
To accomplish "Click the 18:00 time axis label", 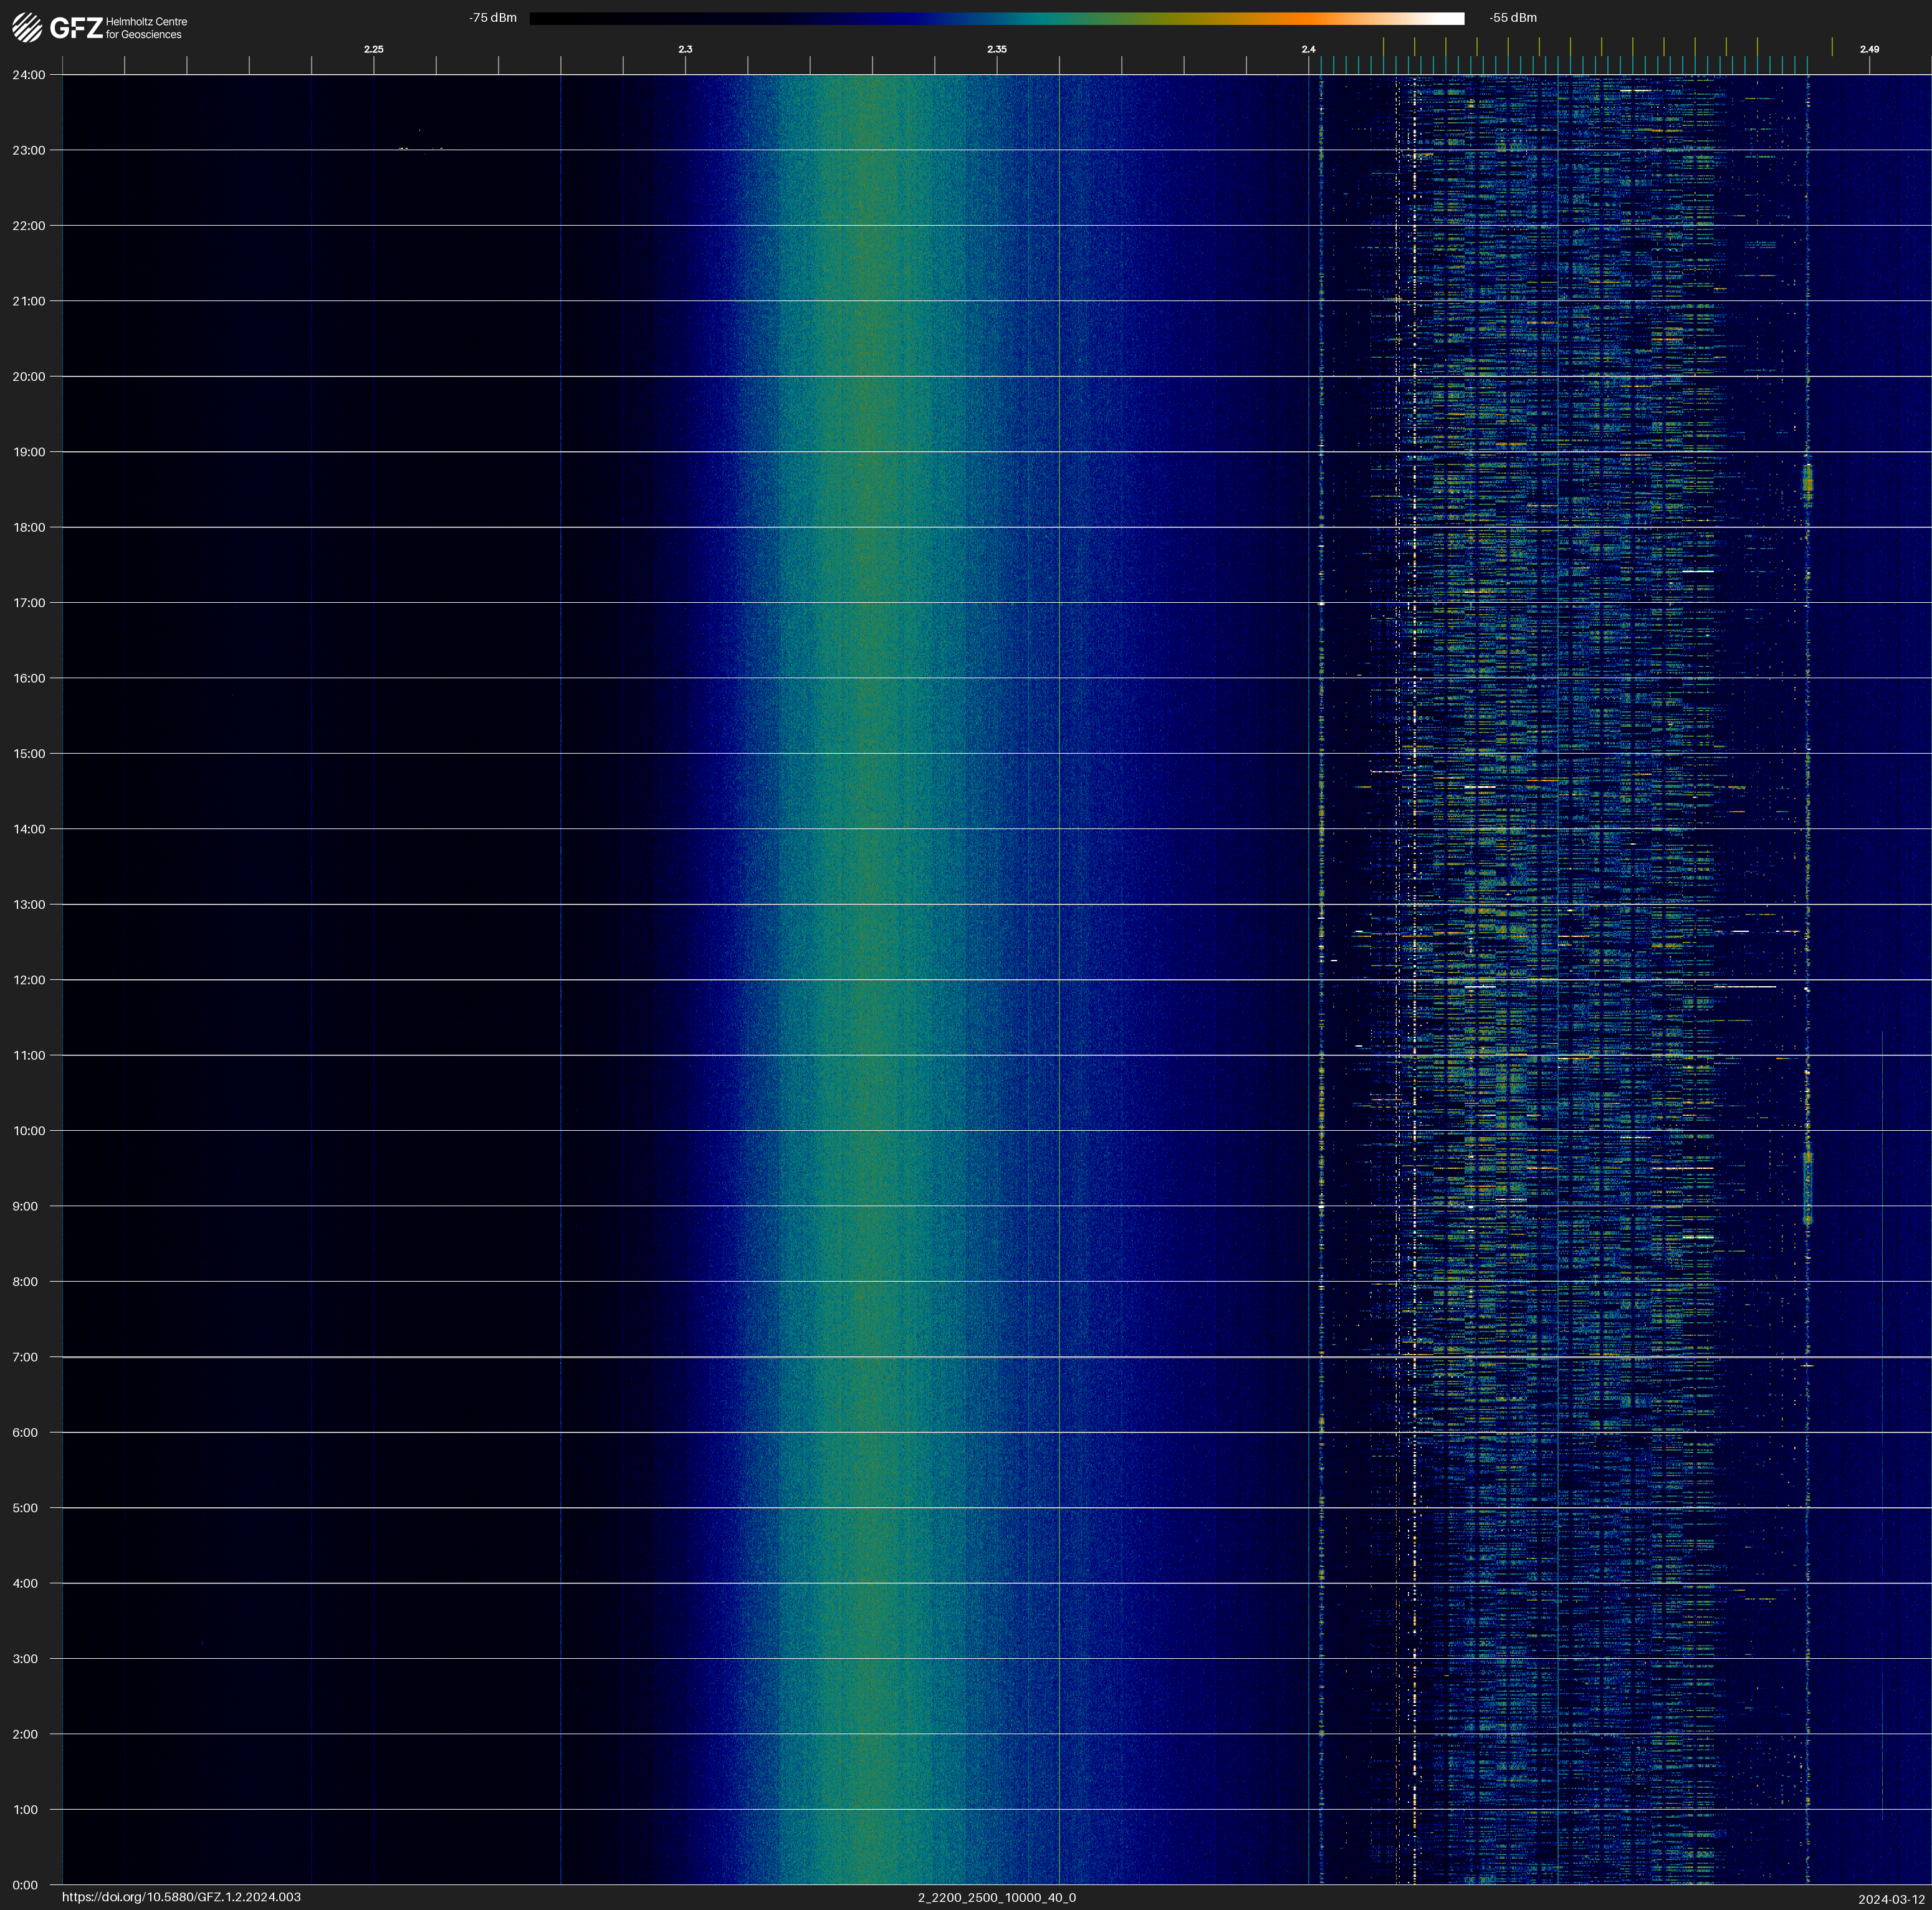I will click(x=29, y=527).
